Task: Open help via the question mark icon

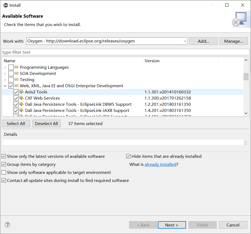Action: [7, 225]
